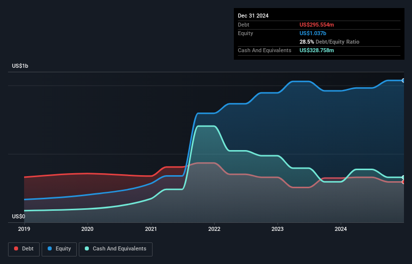
Task: Click the red Debt legend dot
Action: point(16,248)
